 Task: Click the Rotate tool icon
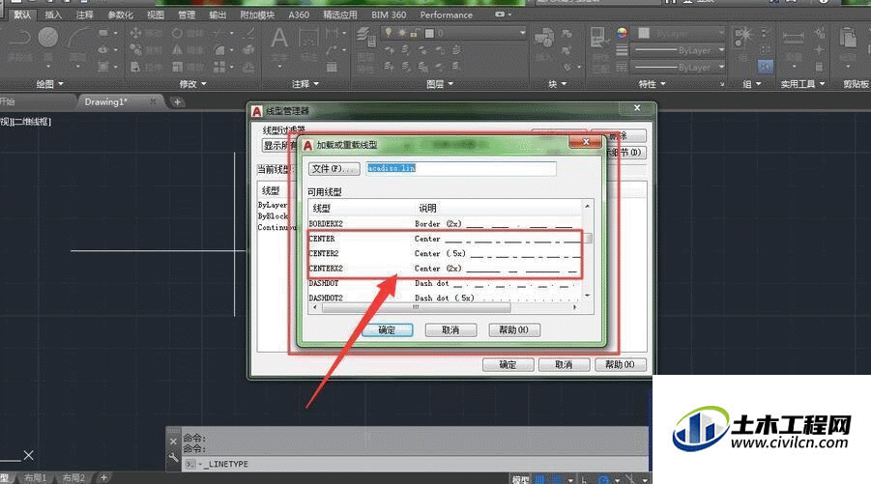pos(177,33)
